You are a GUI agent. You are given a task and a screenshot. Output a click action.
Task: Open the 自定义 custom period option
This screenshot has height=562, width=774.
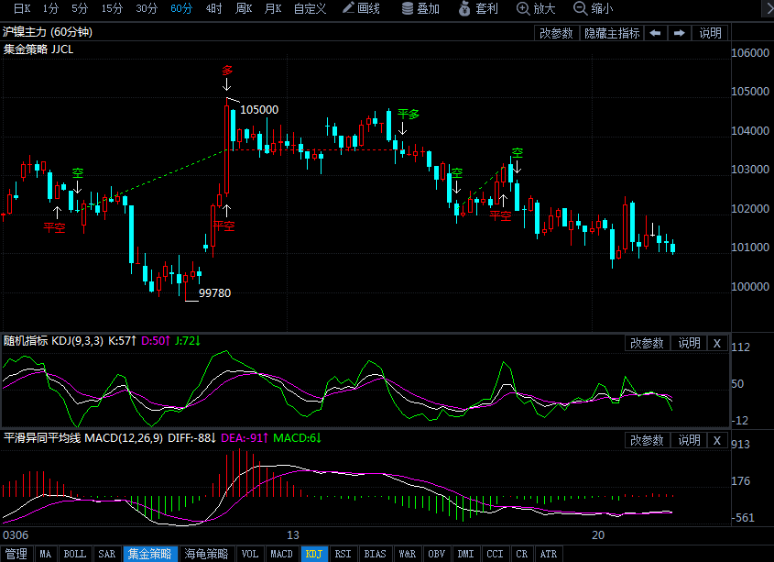pos(310,8)
